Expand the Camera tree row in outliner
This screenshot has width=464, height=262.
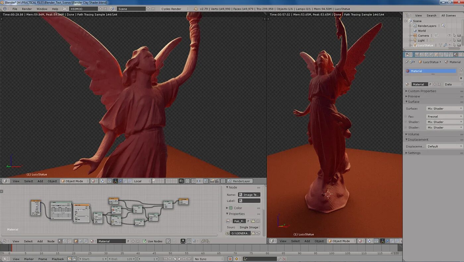click(410, 36)
